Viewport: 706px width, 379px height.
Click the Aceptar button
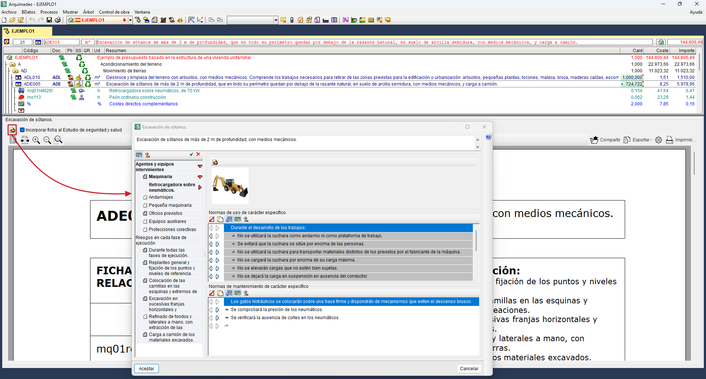tap(146, 369)
